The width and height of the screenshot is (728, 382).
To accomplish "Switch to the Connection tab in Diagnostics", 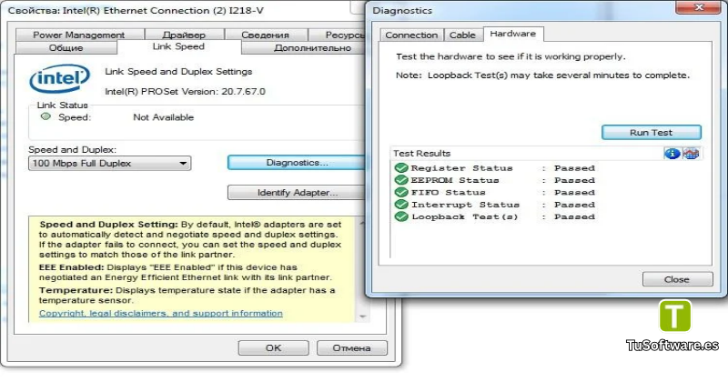I will (411, 35).
